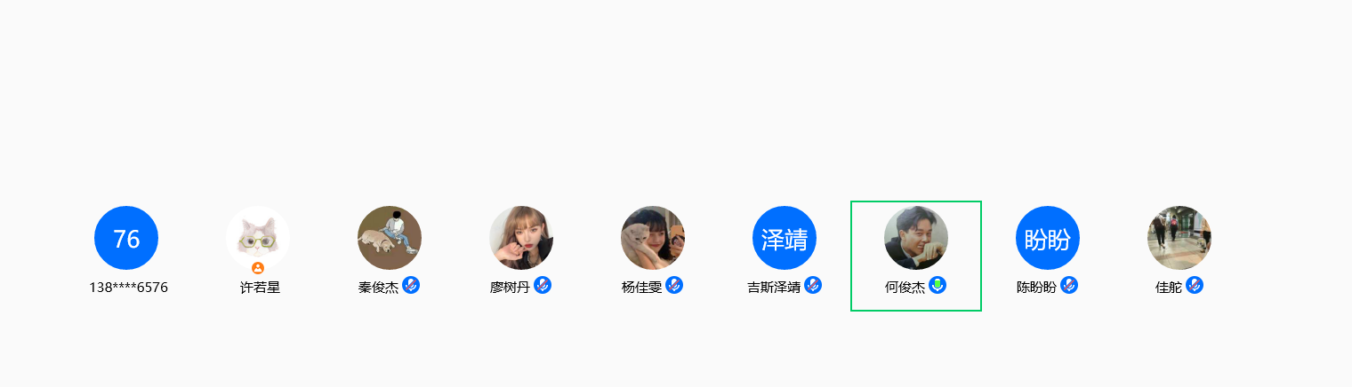Select 何俊杰's highlighted speaker avatar
Image resolution: width=1352 pixels, height=387 pixels.
point(916,238)
